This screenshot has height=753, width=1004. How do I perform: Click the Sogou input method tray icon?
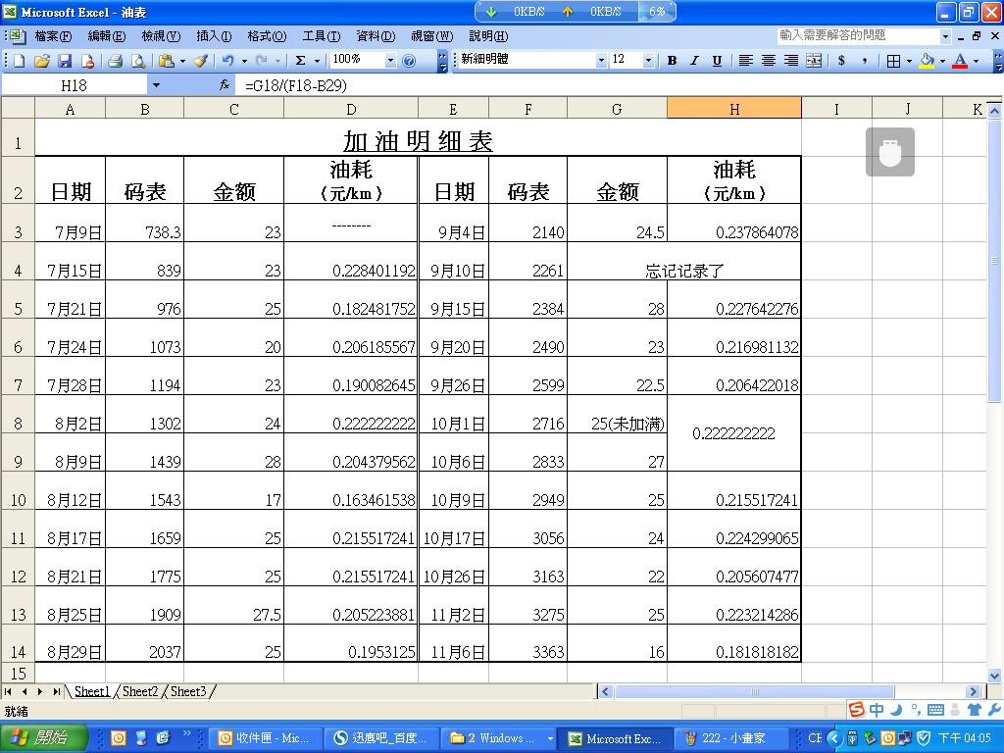tap(857, 709)
